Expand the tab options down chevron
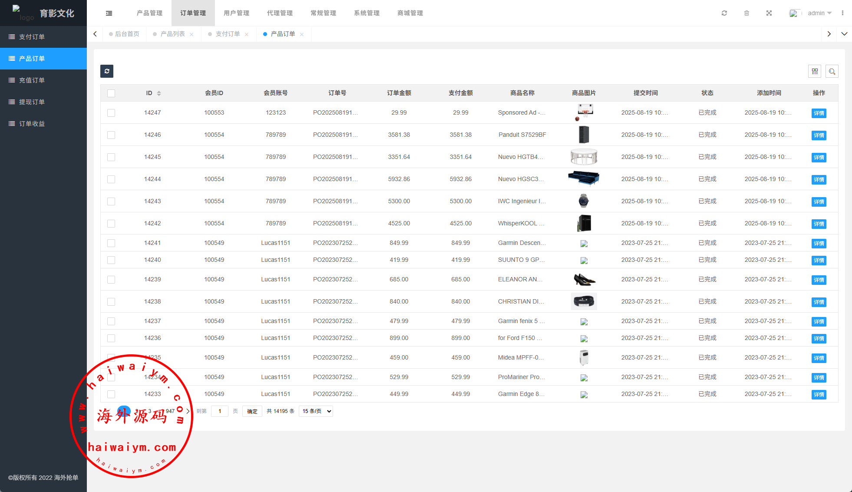852x492 pixels. (844, 34)
